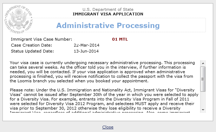This screenshot has height=132, width=216.
Task: Click the IMMIGRANT VISA APPLICATION title
Action: [x=108, y=14]
